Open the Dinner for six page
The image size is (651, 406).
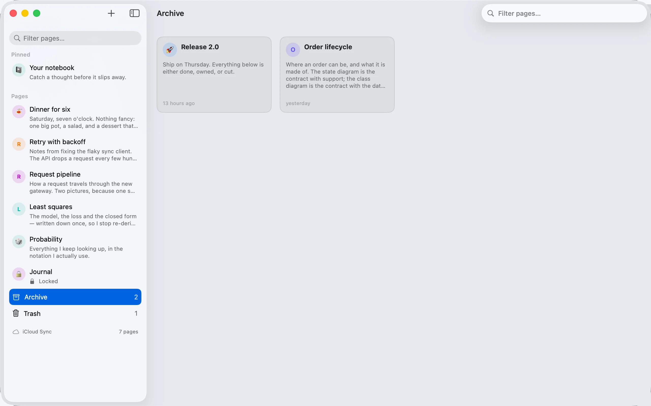(75, 117)
